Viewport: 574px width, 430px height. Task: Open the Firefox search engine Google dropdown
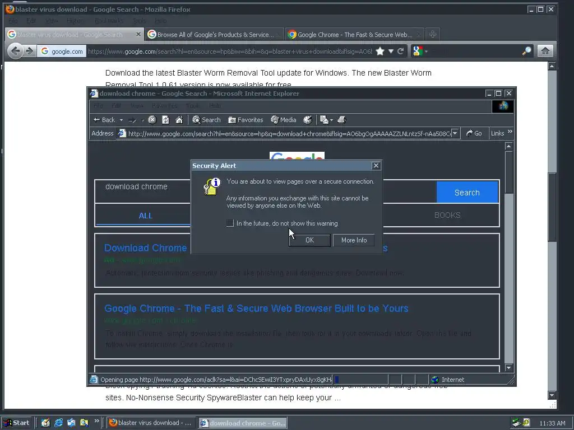coord(420,51)
